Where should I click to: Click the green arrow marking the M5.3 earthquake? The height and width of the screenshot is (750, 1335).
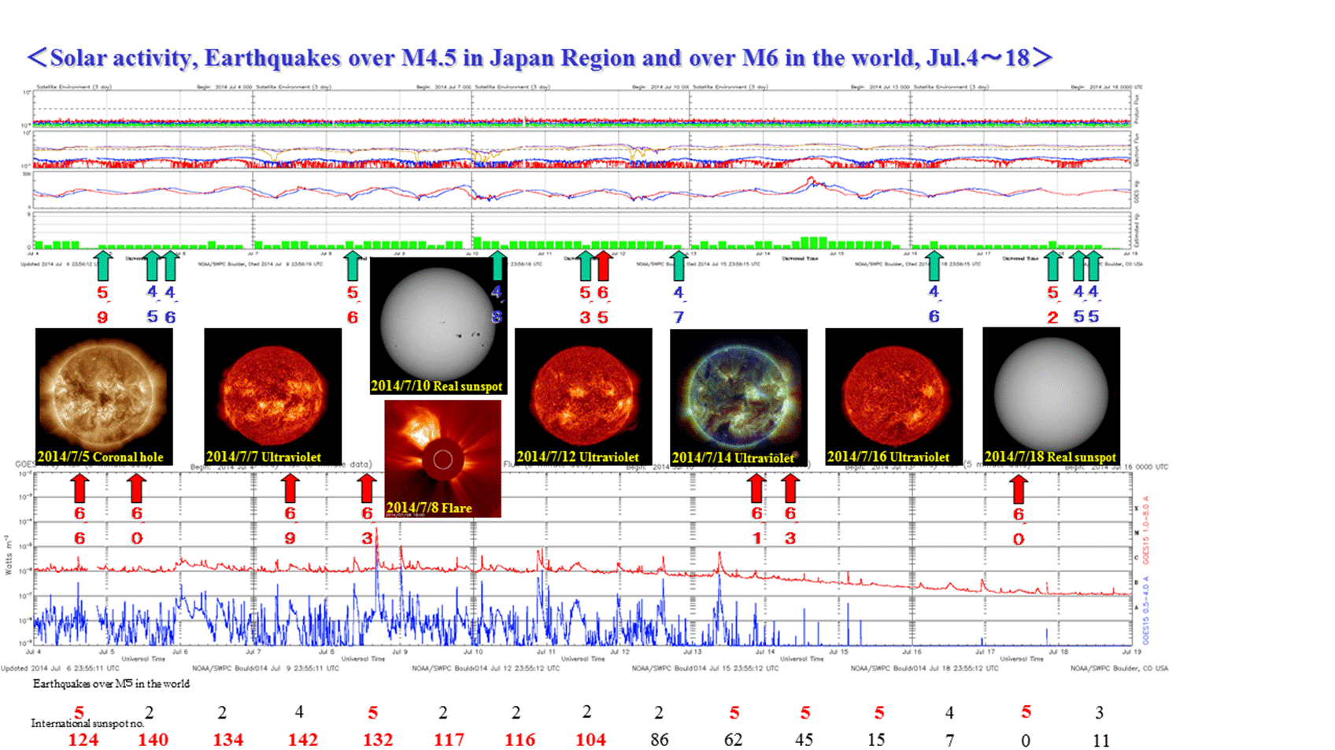point(585,265)
